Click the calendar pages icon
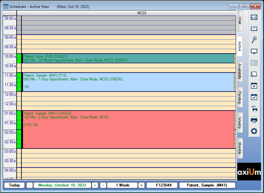This screenshot has width=264, height=193. (x=254, y=74)
